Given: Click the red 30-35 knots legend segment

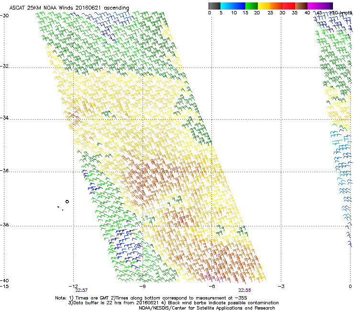Looking at the screenshot, I should click(289, 6).
